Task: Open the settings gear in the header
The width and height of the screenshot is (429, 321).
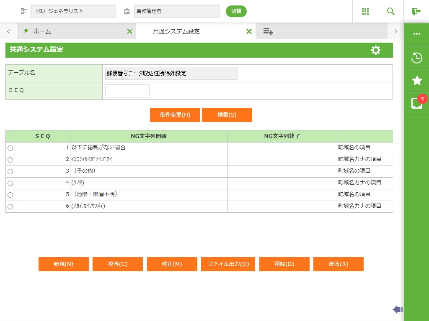Action: [376, 50]
